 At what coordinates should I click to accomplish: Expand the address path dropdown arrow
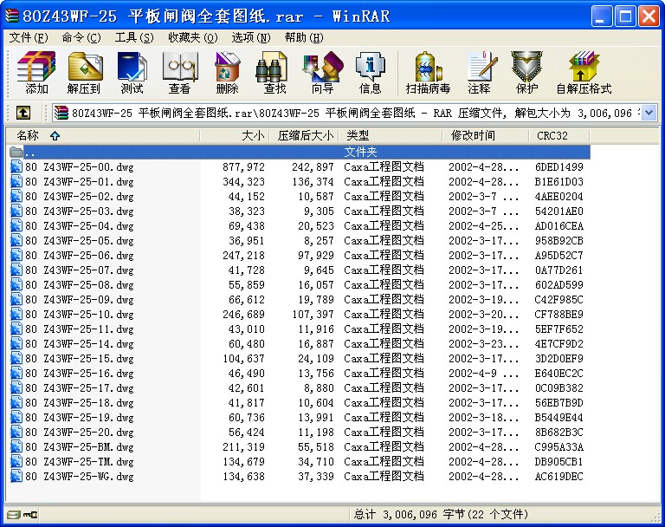click(x=649, y=113)
